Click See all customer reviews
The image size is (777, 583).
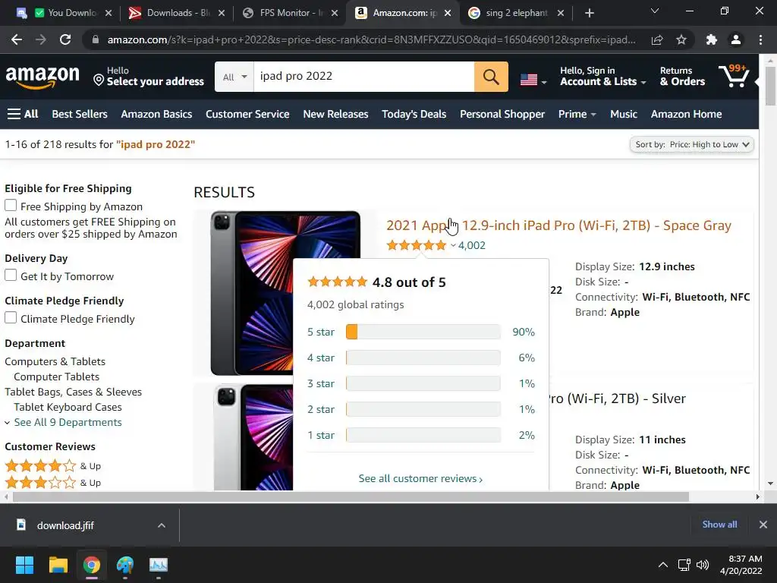coord(420,478)
